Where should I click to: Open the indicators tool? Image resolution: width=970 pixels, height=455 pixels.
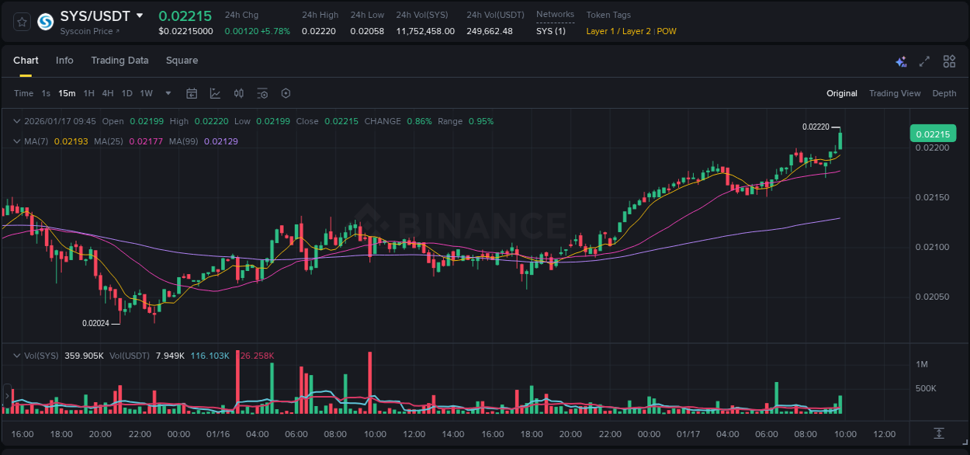pyautogui.click(x=238, y=92)
